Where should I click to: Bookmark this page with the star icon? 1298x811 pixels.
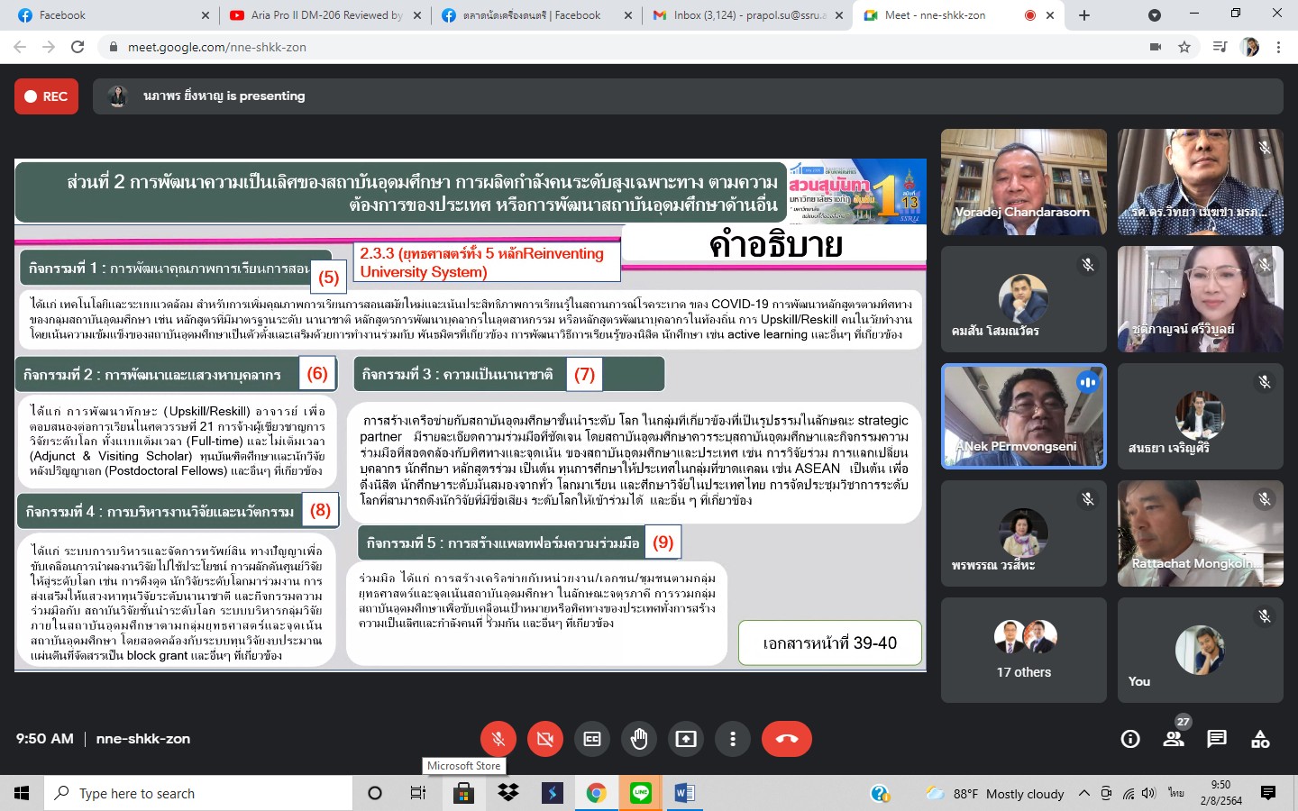click(1184, 47)
